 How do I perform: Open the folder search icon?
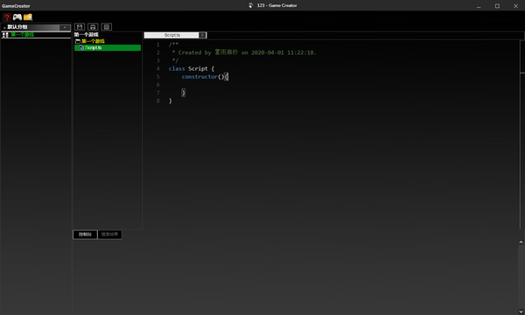[x=28, y=17]
